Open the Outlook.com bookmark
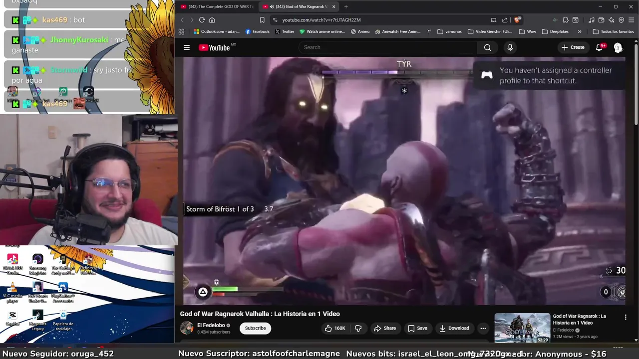This screenshot has height=359, width=639. 217,31
